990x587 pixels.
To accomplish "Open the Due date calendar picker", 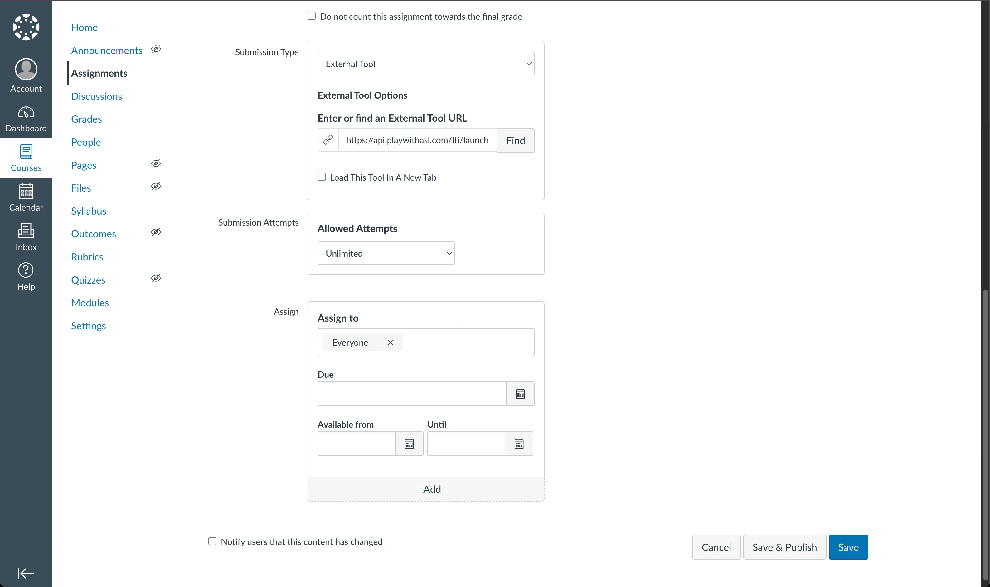I will pos(520,394).
